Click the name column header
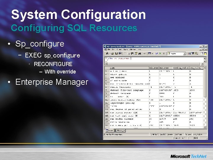The image size is (213, 160). point(129,68)
